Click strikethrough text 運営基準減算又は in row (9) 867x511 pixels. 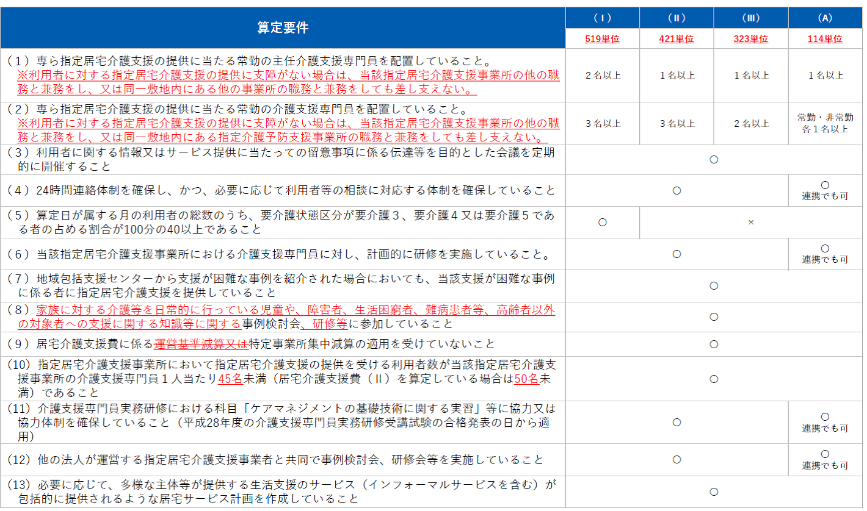[201, 344]
